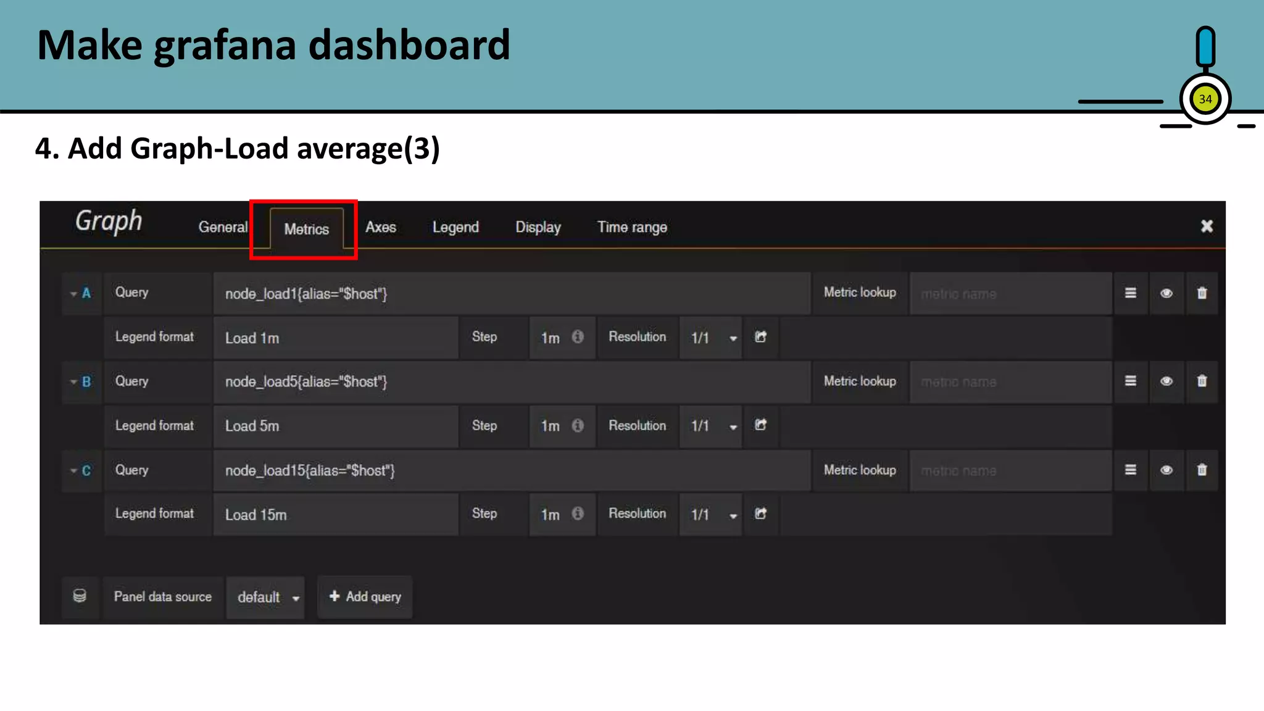This screenshot has width=1264, height=711.
Task: Hide query B using the eye icon
Action: coord(1166,381)
